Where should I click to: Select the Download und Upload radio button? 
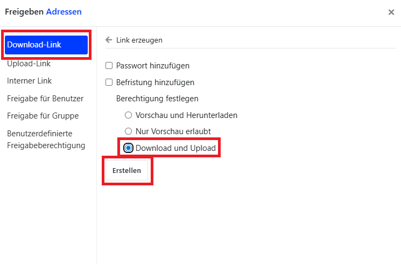pos(129,148)
